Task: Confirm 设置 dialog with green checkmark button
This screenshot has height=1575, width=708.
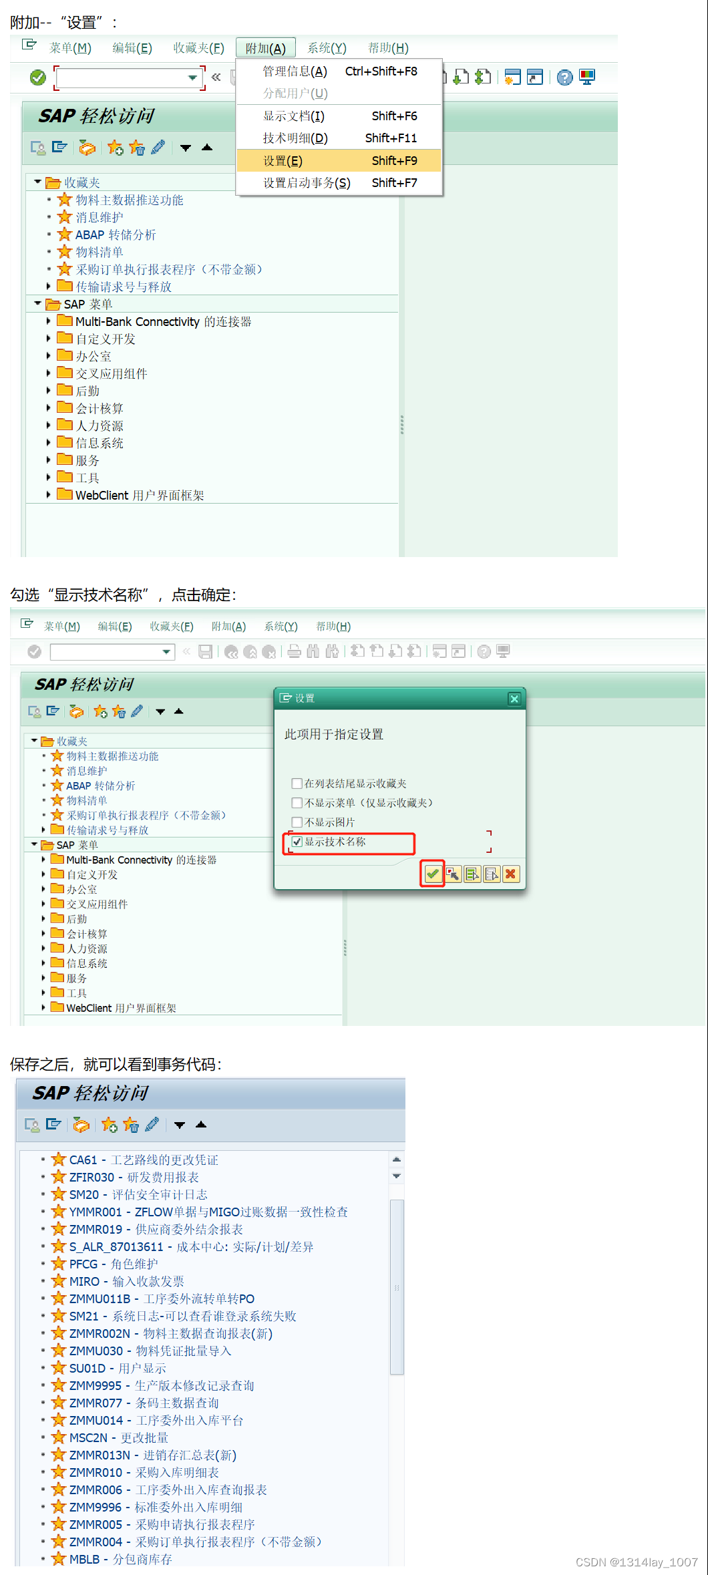Action: 433,874
